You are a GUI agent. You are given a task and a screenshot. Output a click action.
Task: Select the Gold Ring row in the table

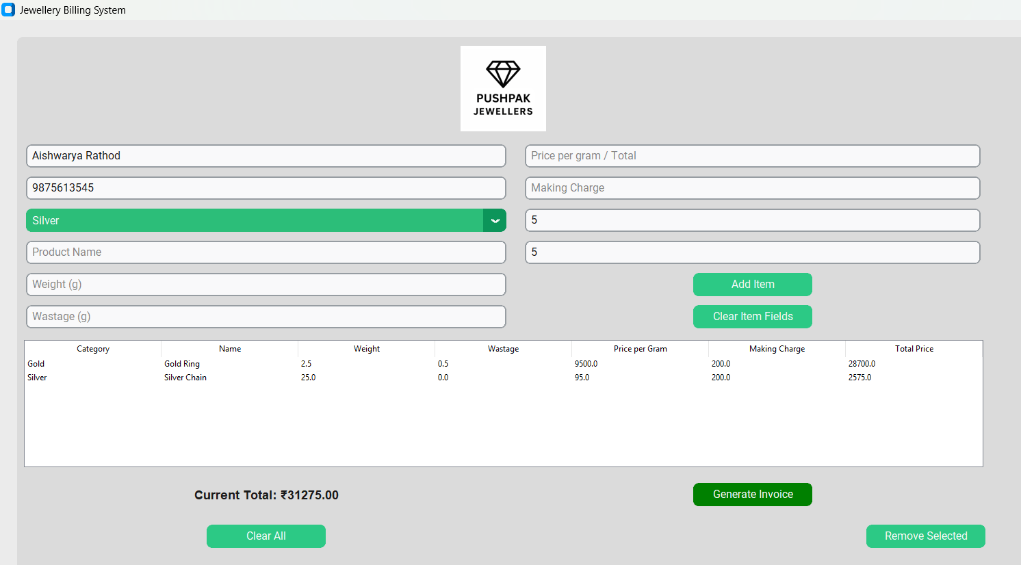[274, 363]
